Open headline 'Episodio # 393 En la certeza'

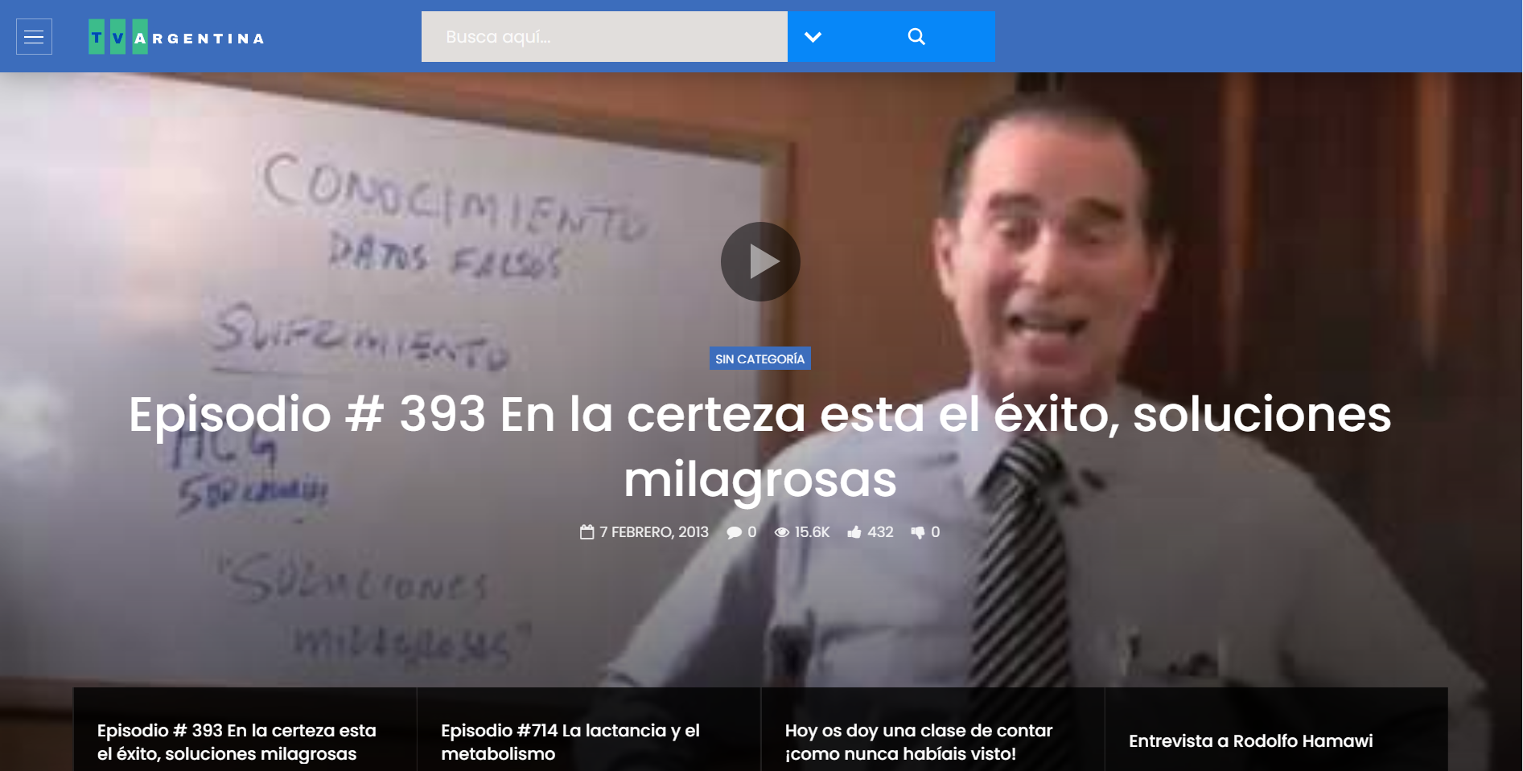[x=760, y=447]
